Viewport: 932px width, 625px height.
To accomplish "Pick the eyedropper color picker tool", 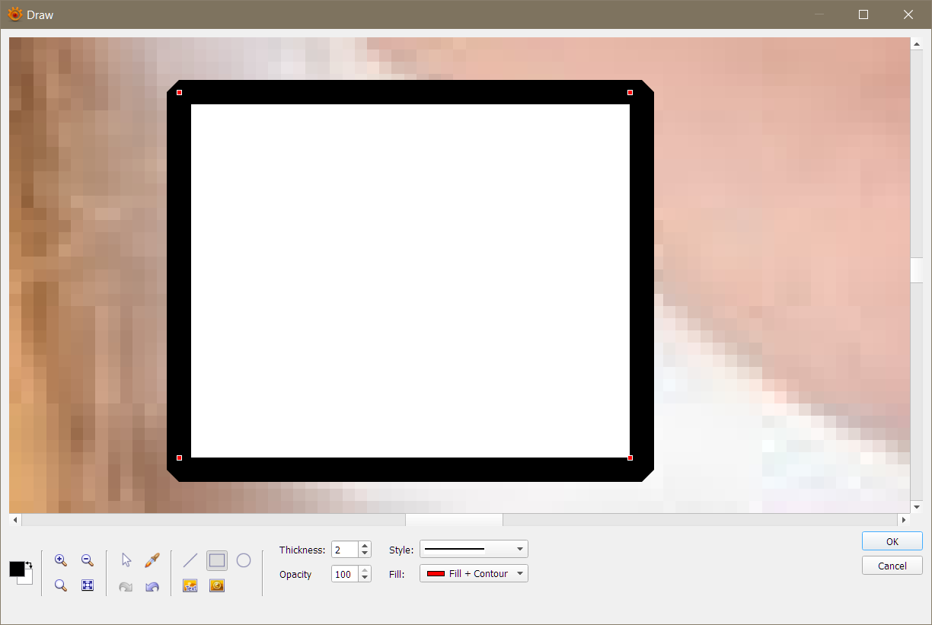I will pos(152,560).
